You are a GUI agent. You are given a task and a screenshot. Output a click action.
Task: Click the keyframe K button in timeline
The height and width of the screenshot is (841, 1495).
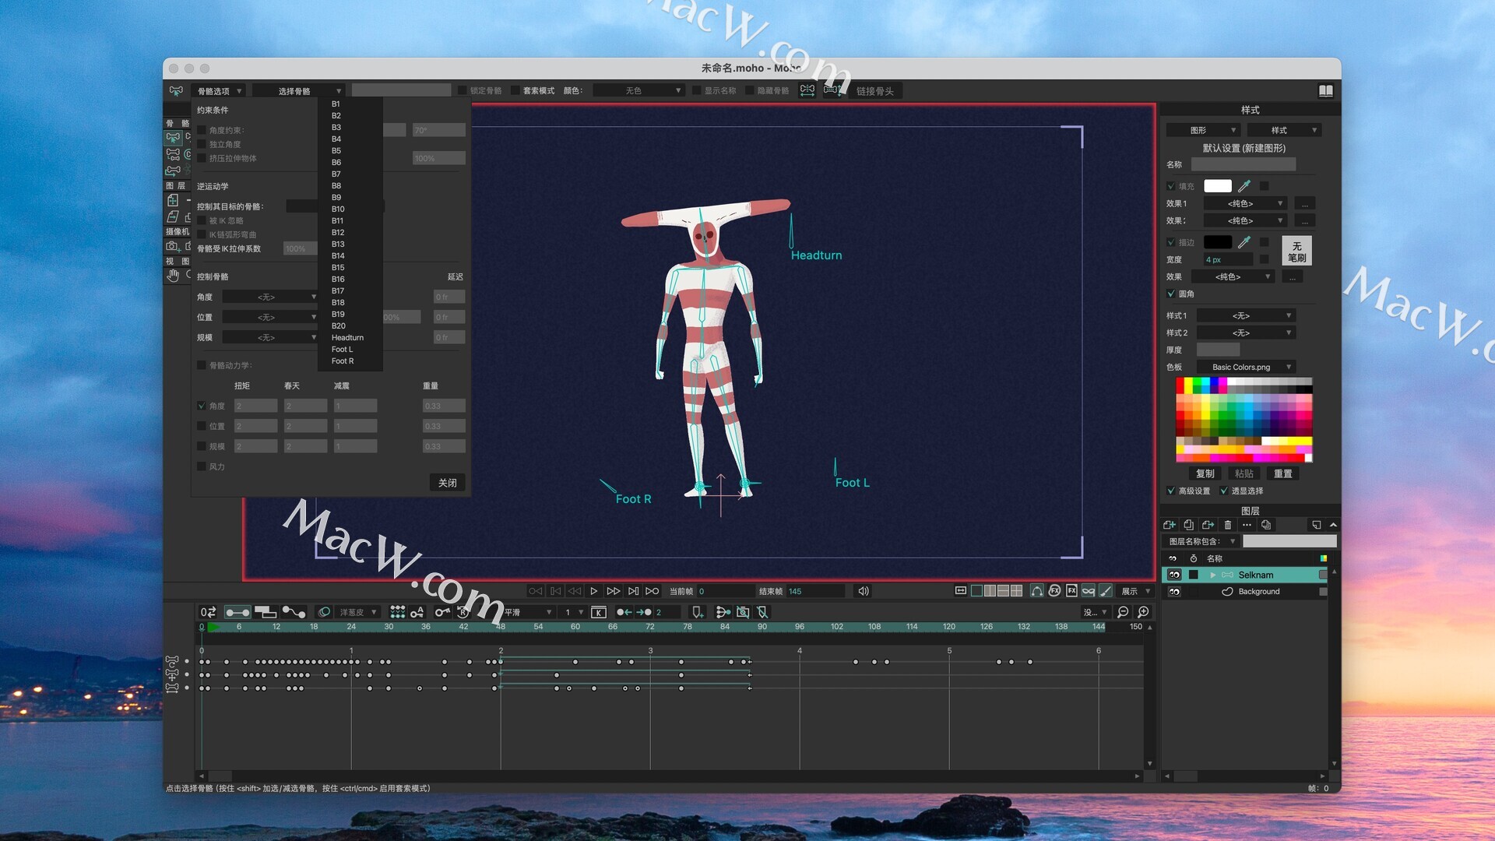(x=598, y=612)
